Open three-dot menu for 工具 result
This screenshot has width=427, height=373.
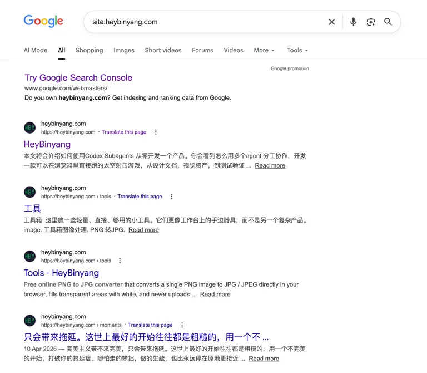tap(171, 197)
